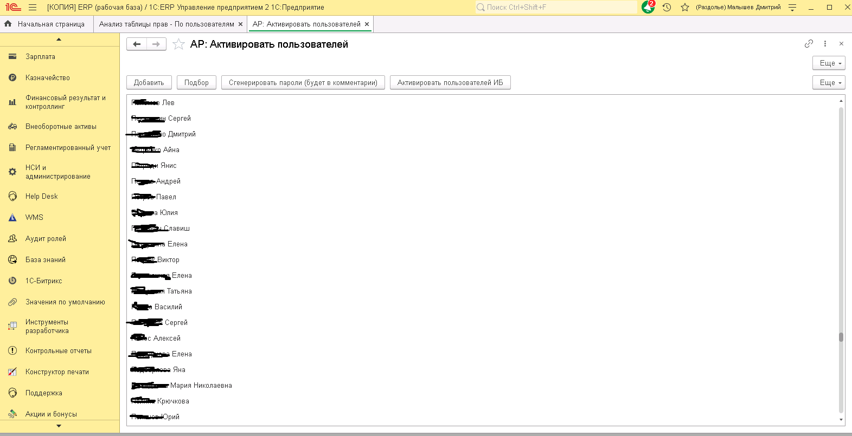Open the service settings icon beside the user name
The height and width of the screenshot is (436, 852).
[792, 8]
